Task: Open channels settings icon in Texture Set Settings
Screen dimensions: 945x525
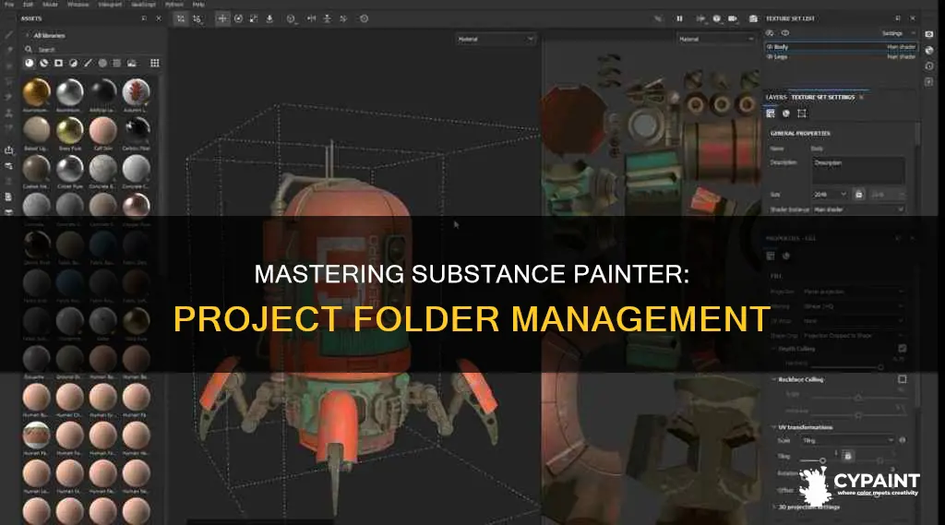Action: (771, 113)
